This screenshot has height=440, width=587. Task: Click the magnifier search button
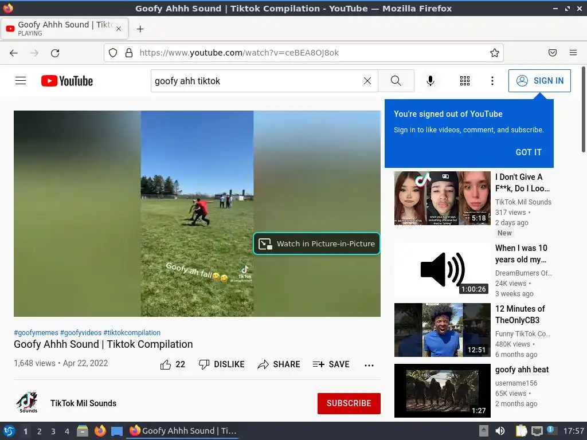pyautogui.click(x=396, y=81)
